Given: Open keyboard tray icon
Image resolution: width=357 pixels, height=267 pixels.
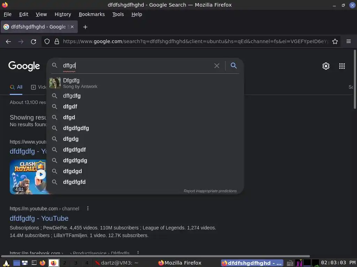Looking at the screenshot, I should (x=290, y=263).
